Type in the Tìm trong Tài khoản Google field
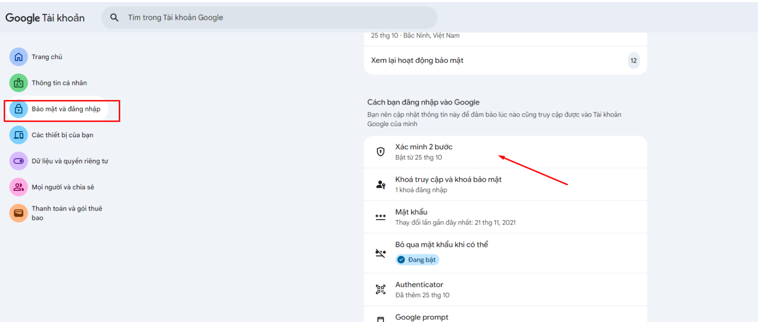 click(278, 18)
